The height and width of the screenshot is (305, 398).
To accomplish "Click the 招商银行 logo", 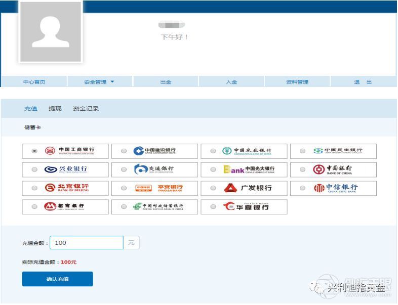I will [x=64, y=206].
